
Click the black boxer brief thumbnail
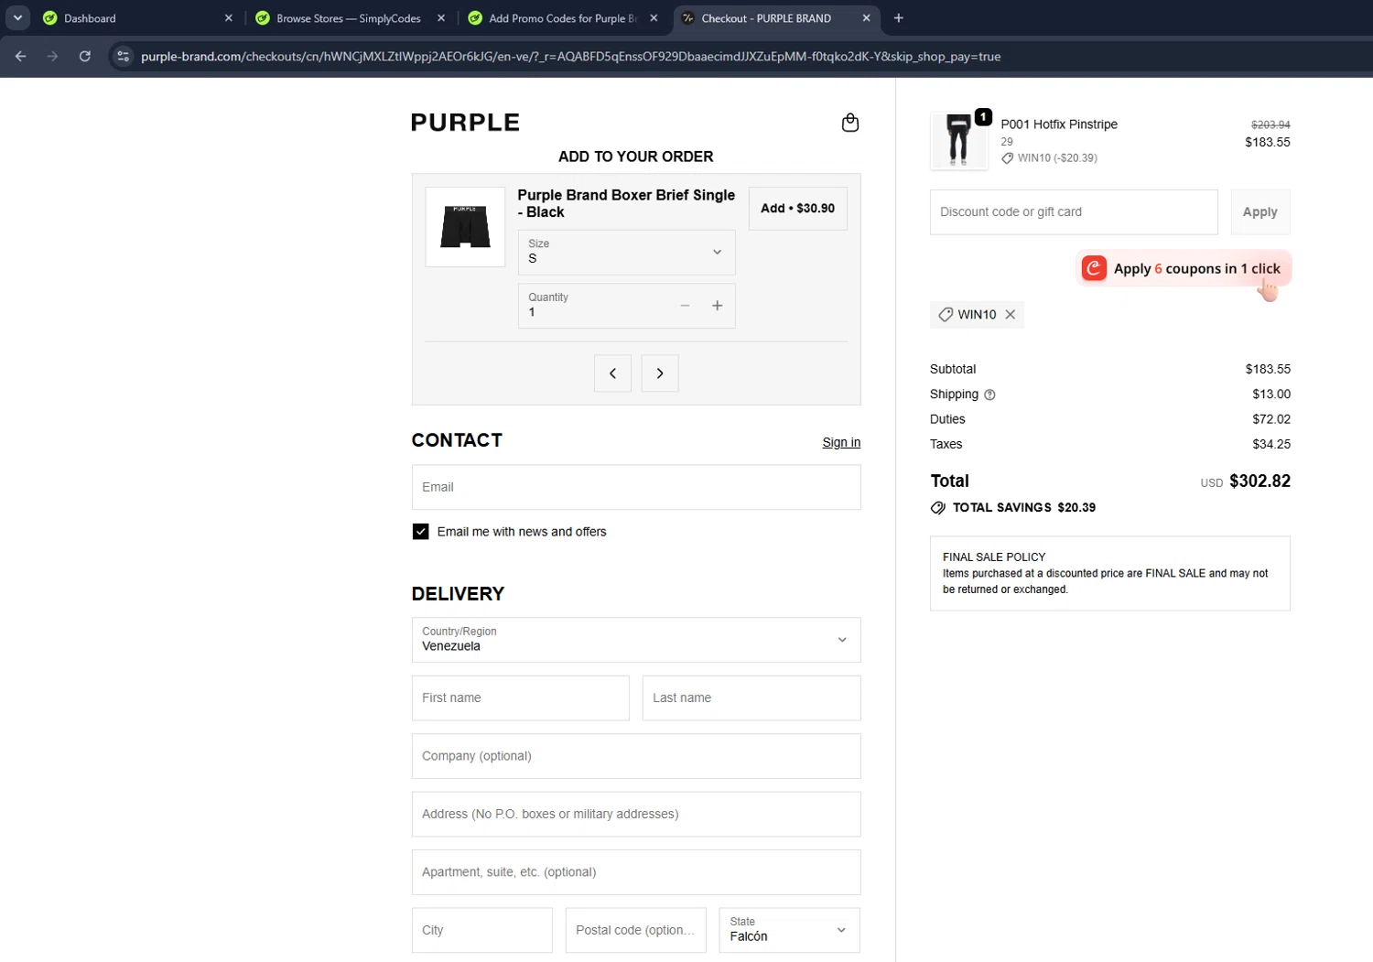click(x=465, y=227)
